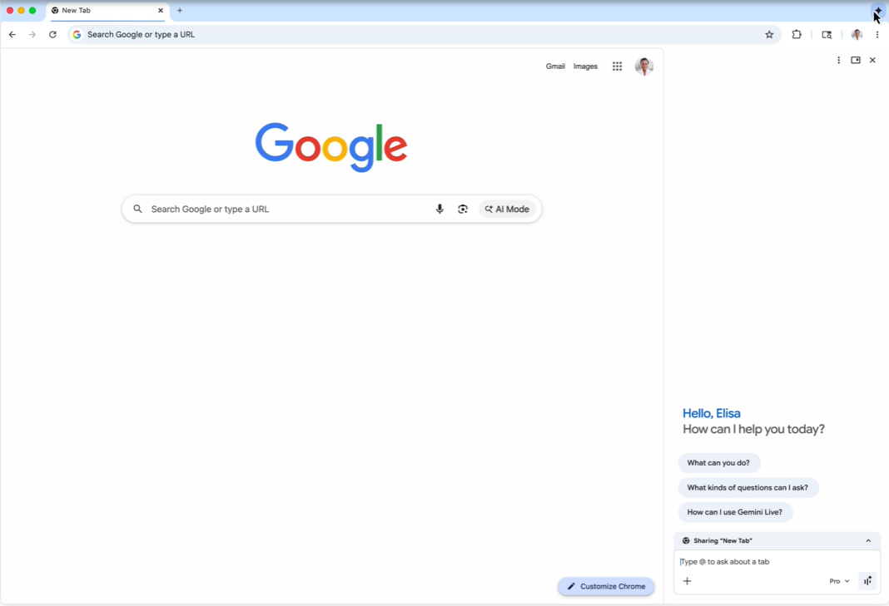Open the Pro model selector dropdown

tap(839, 580)
